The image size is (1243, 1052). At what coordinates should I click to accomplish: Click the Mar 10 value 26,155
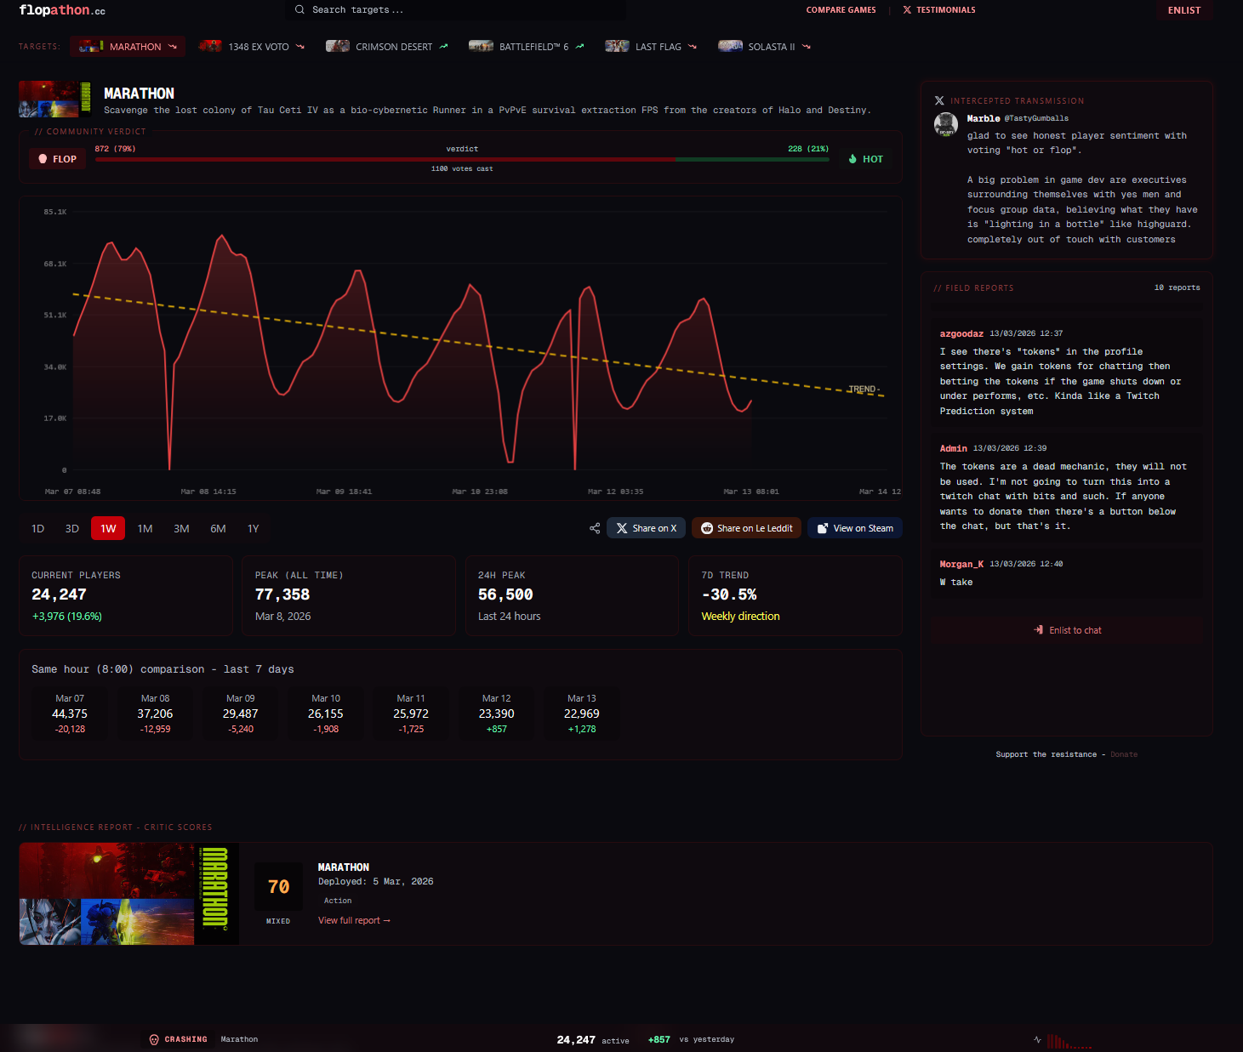326,714
